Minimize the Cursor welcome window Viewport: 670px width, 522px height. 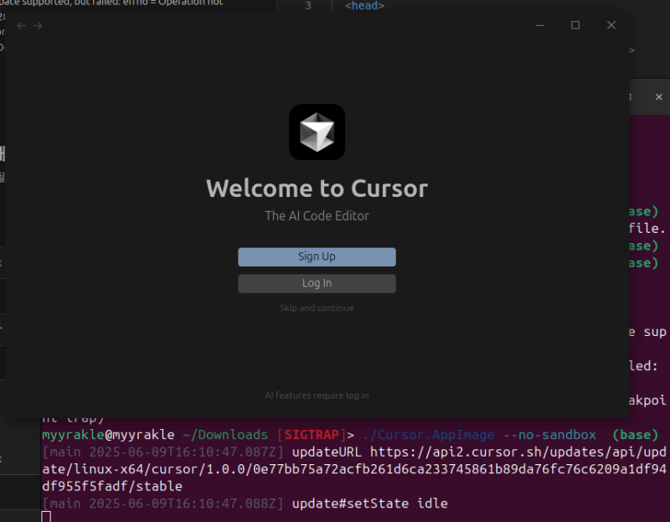pyautogui.click(x=539, y=25)
